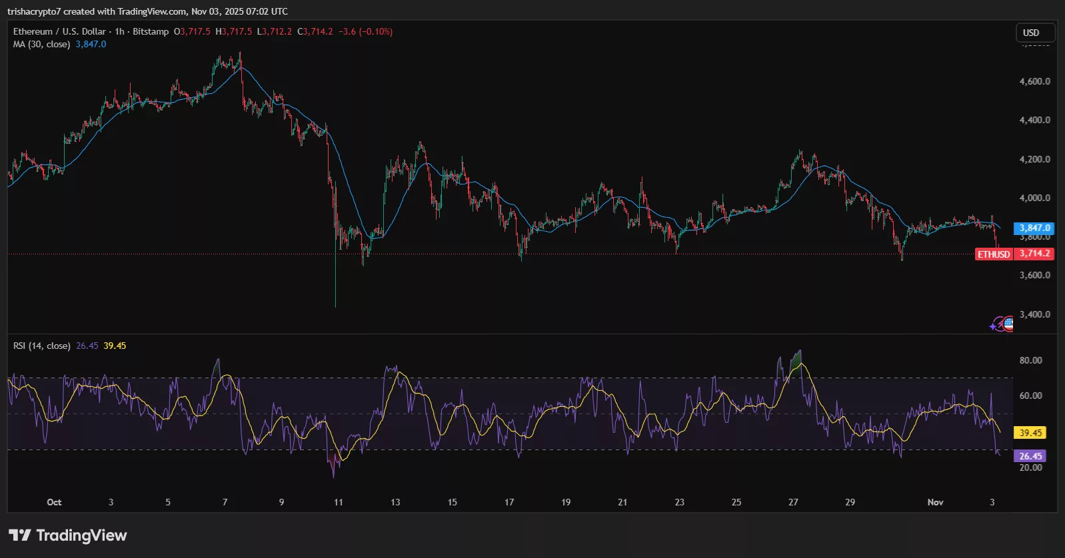Click date 27 on the time axis
The height and width of the screenshot is (558, 1065).
point(793,502)
